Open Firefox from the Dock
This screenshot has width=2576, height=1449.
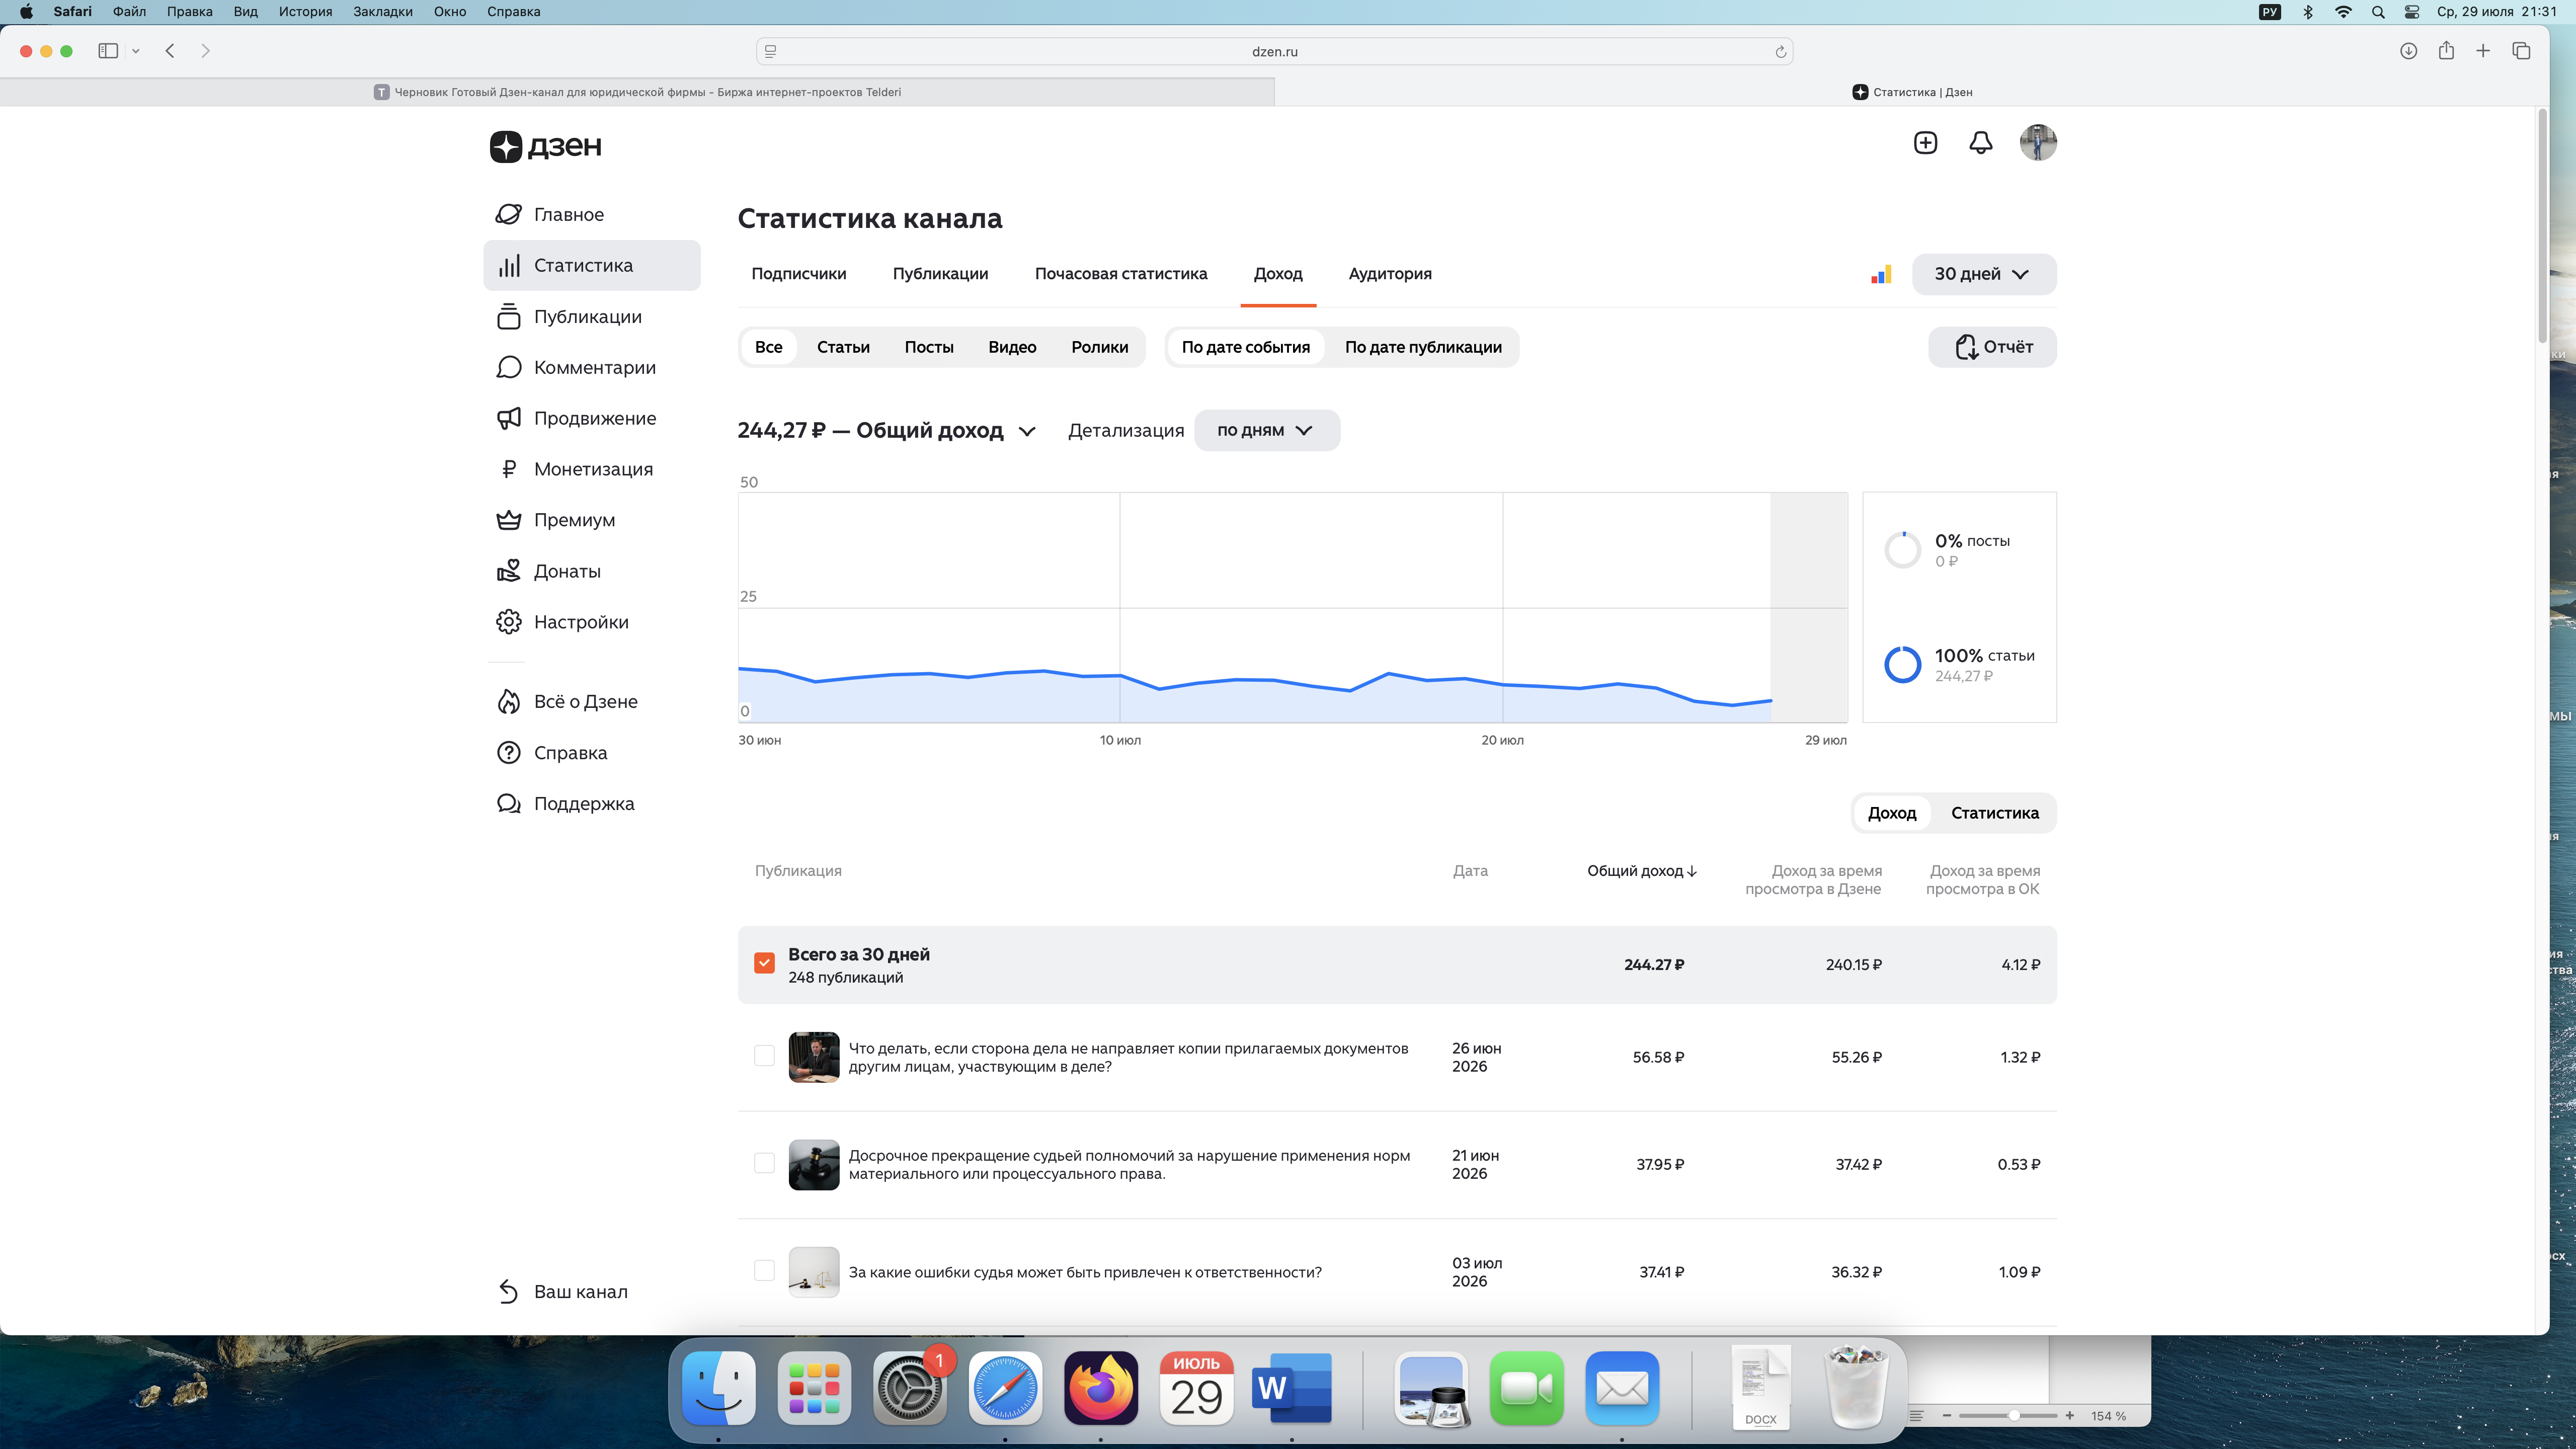point(1100,1389)
